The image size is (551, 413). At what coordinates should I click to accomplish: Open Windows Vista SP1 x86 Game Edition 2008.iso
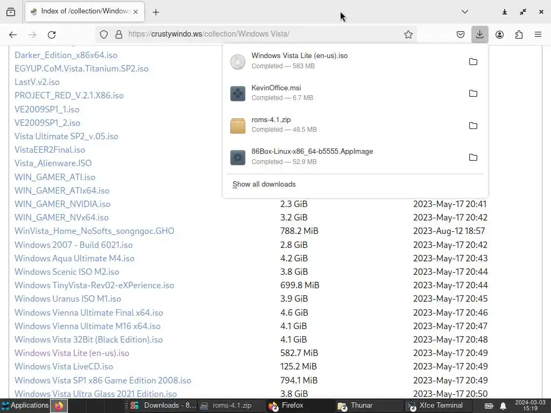(103, 381)
